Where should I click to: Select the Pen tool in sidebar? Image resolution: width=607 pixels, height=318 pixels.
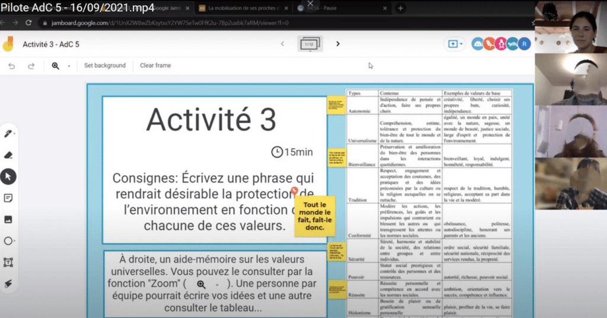[8, 134]
